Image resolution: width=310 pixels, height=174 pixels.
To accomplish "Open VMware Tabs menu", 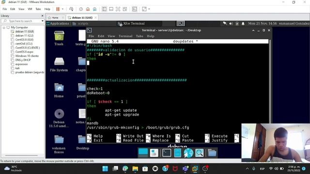I will (38, 9).
